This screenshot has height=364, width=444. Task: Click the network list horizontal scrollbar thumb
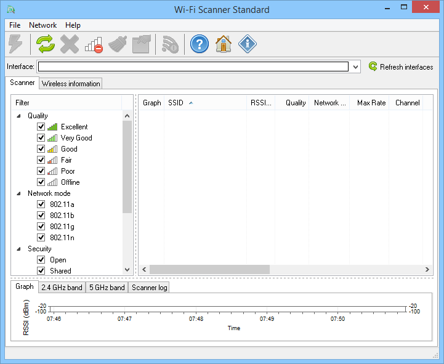coord(209,269)
